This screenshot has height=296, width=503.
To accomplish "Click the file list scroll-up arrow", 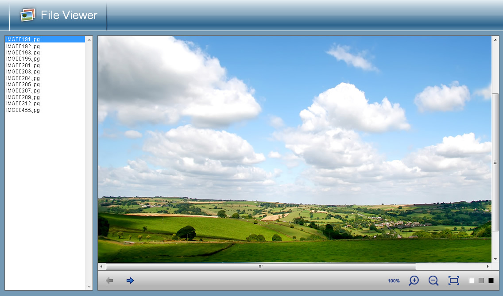I will (89, 39).
